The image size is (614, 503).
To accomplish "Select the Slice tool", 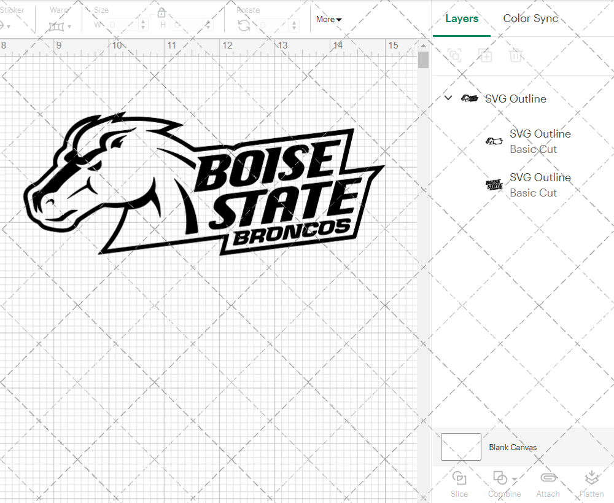I will 459,485.
